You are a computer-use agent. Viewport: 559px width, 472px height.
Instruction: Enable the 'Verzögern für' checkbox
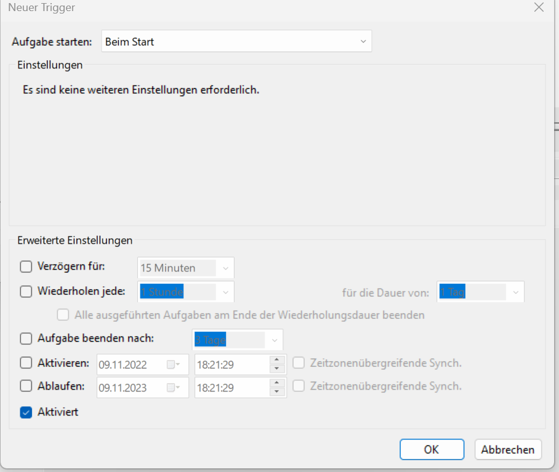26,266
